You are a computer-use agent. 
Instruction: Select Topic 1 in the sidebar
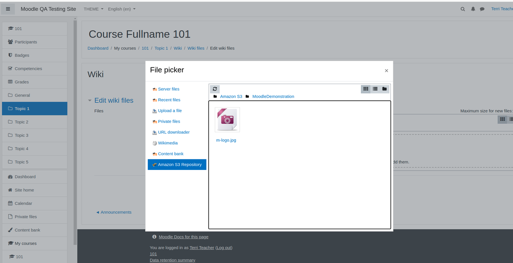coord(35,108)
